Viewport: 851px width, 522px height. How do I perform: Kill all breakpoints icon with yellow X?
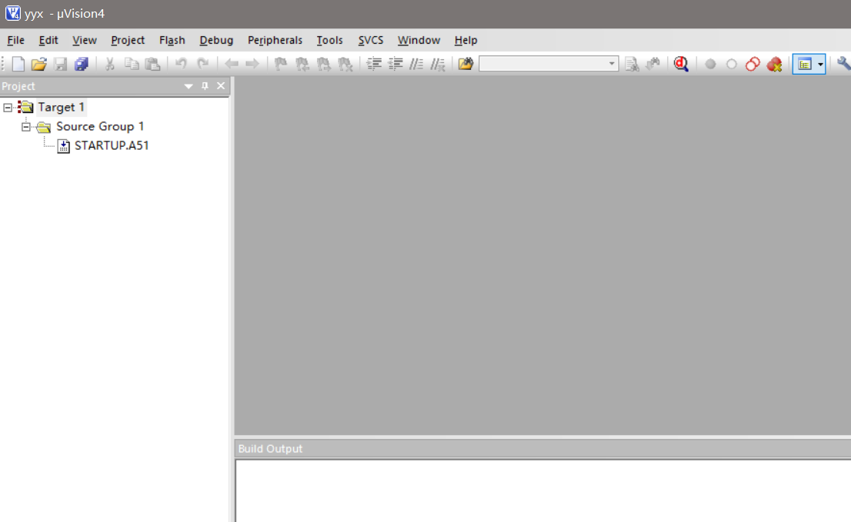tap(775, 64)
